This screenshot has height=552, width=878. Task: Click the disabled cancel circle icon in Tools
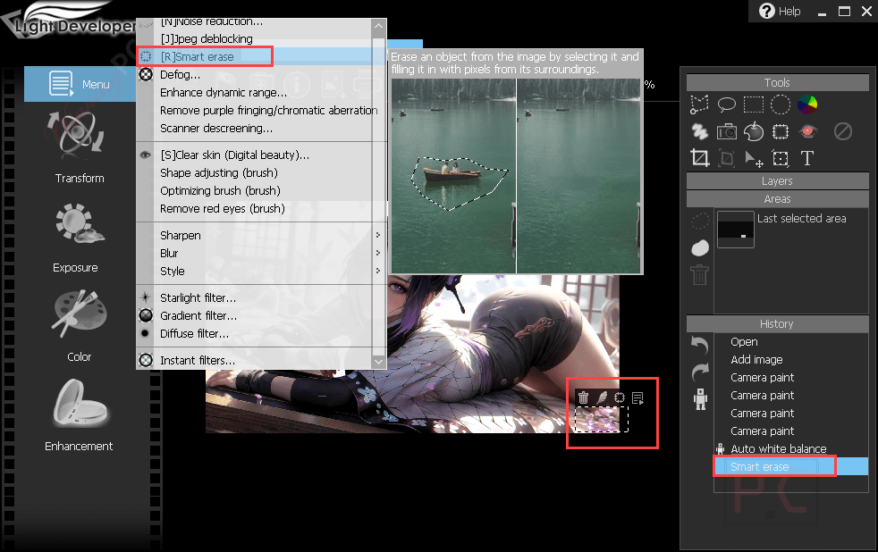click(x=843, y=131)
